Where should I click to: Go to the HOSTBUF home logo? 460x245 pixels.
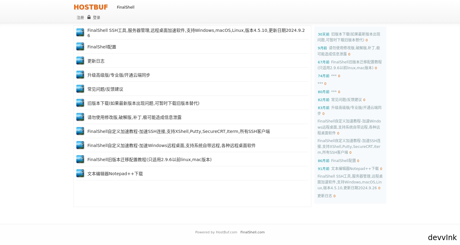[x=91, y=7]
